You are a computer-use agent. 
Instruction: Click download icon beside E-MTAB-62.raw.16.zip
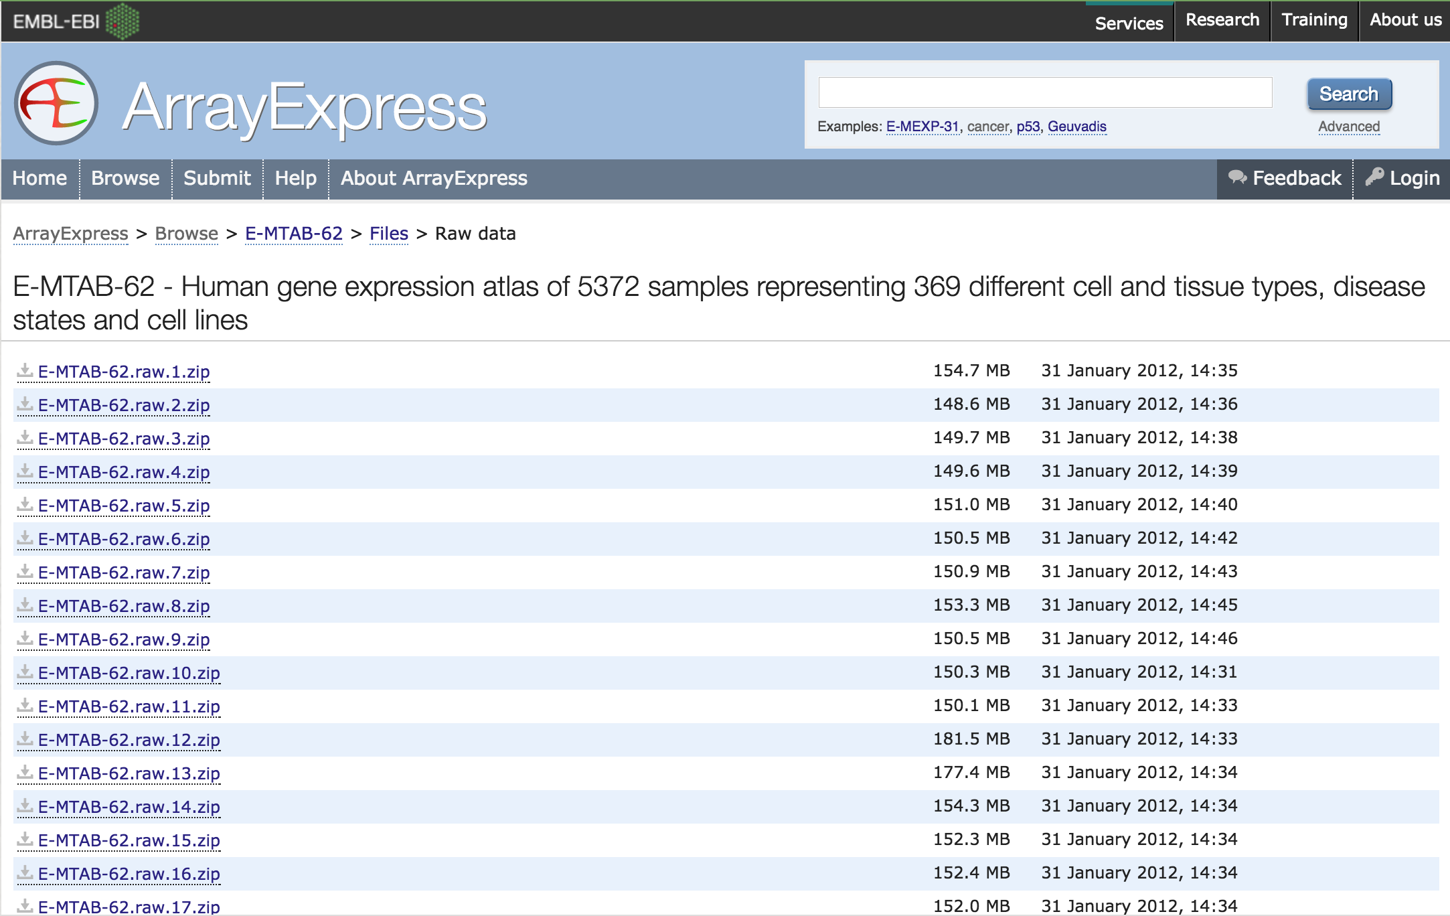click(25, 872)
